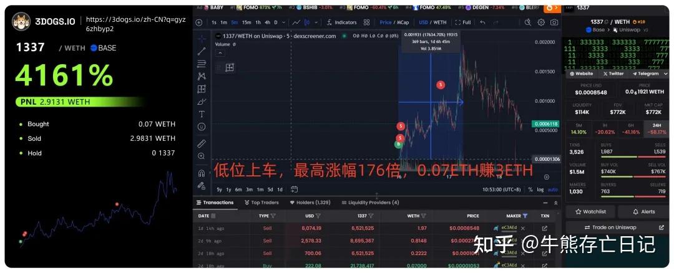Select the candlestick chart style
Screen dimensions: 674x273
(x=307, y=22)
